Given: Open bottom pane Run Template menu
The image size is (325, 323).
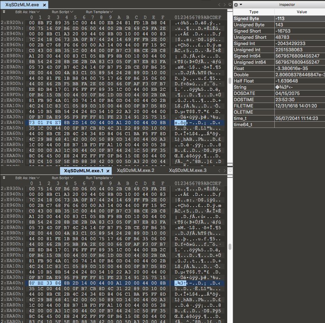Looking at the screenshot, I should (99, 178).
